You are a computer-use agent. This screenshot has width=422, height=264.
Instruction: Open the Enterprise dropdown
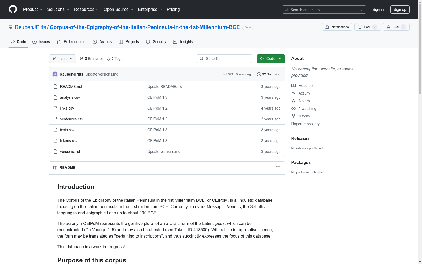pos(150,9)
